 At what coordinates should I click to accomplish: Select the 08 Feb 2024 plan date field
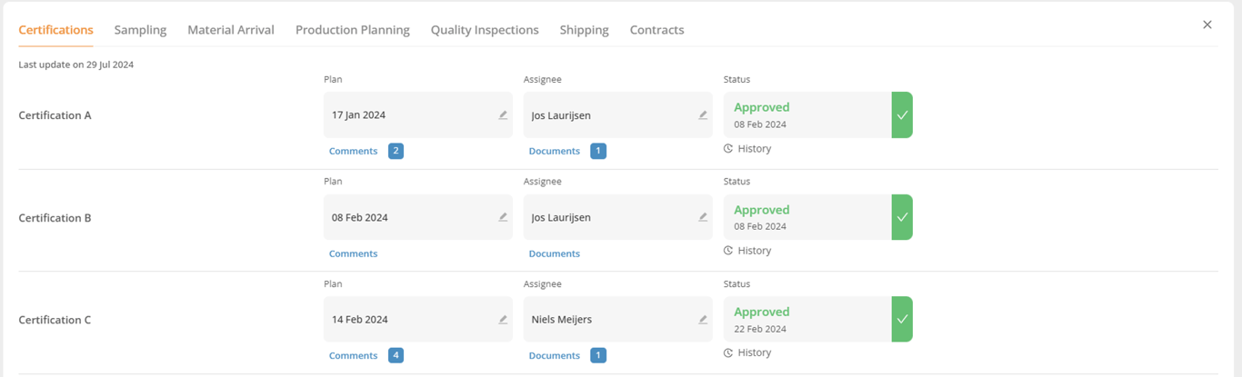click(x=409, y=217)
